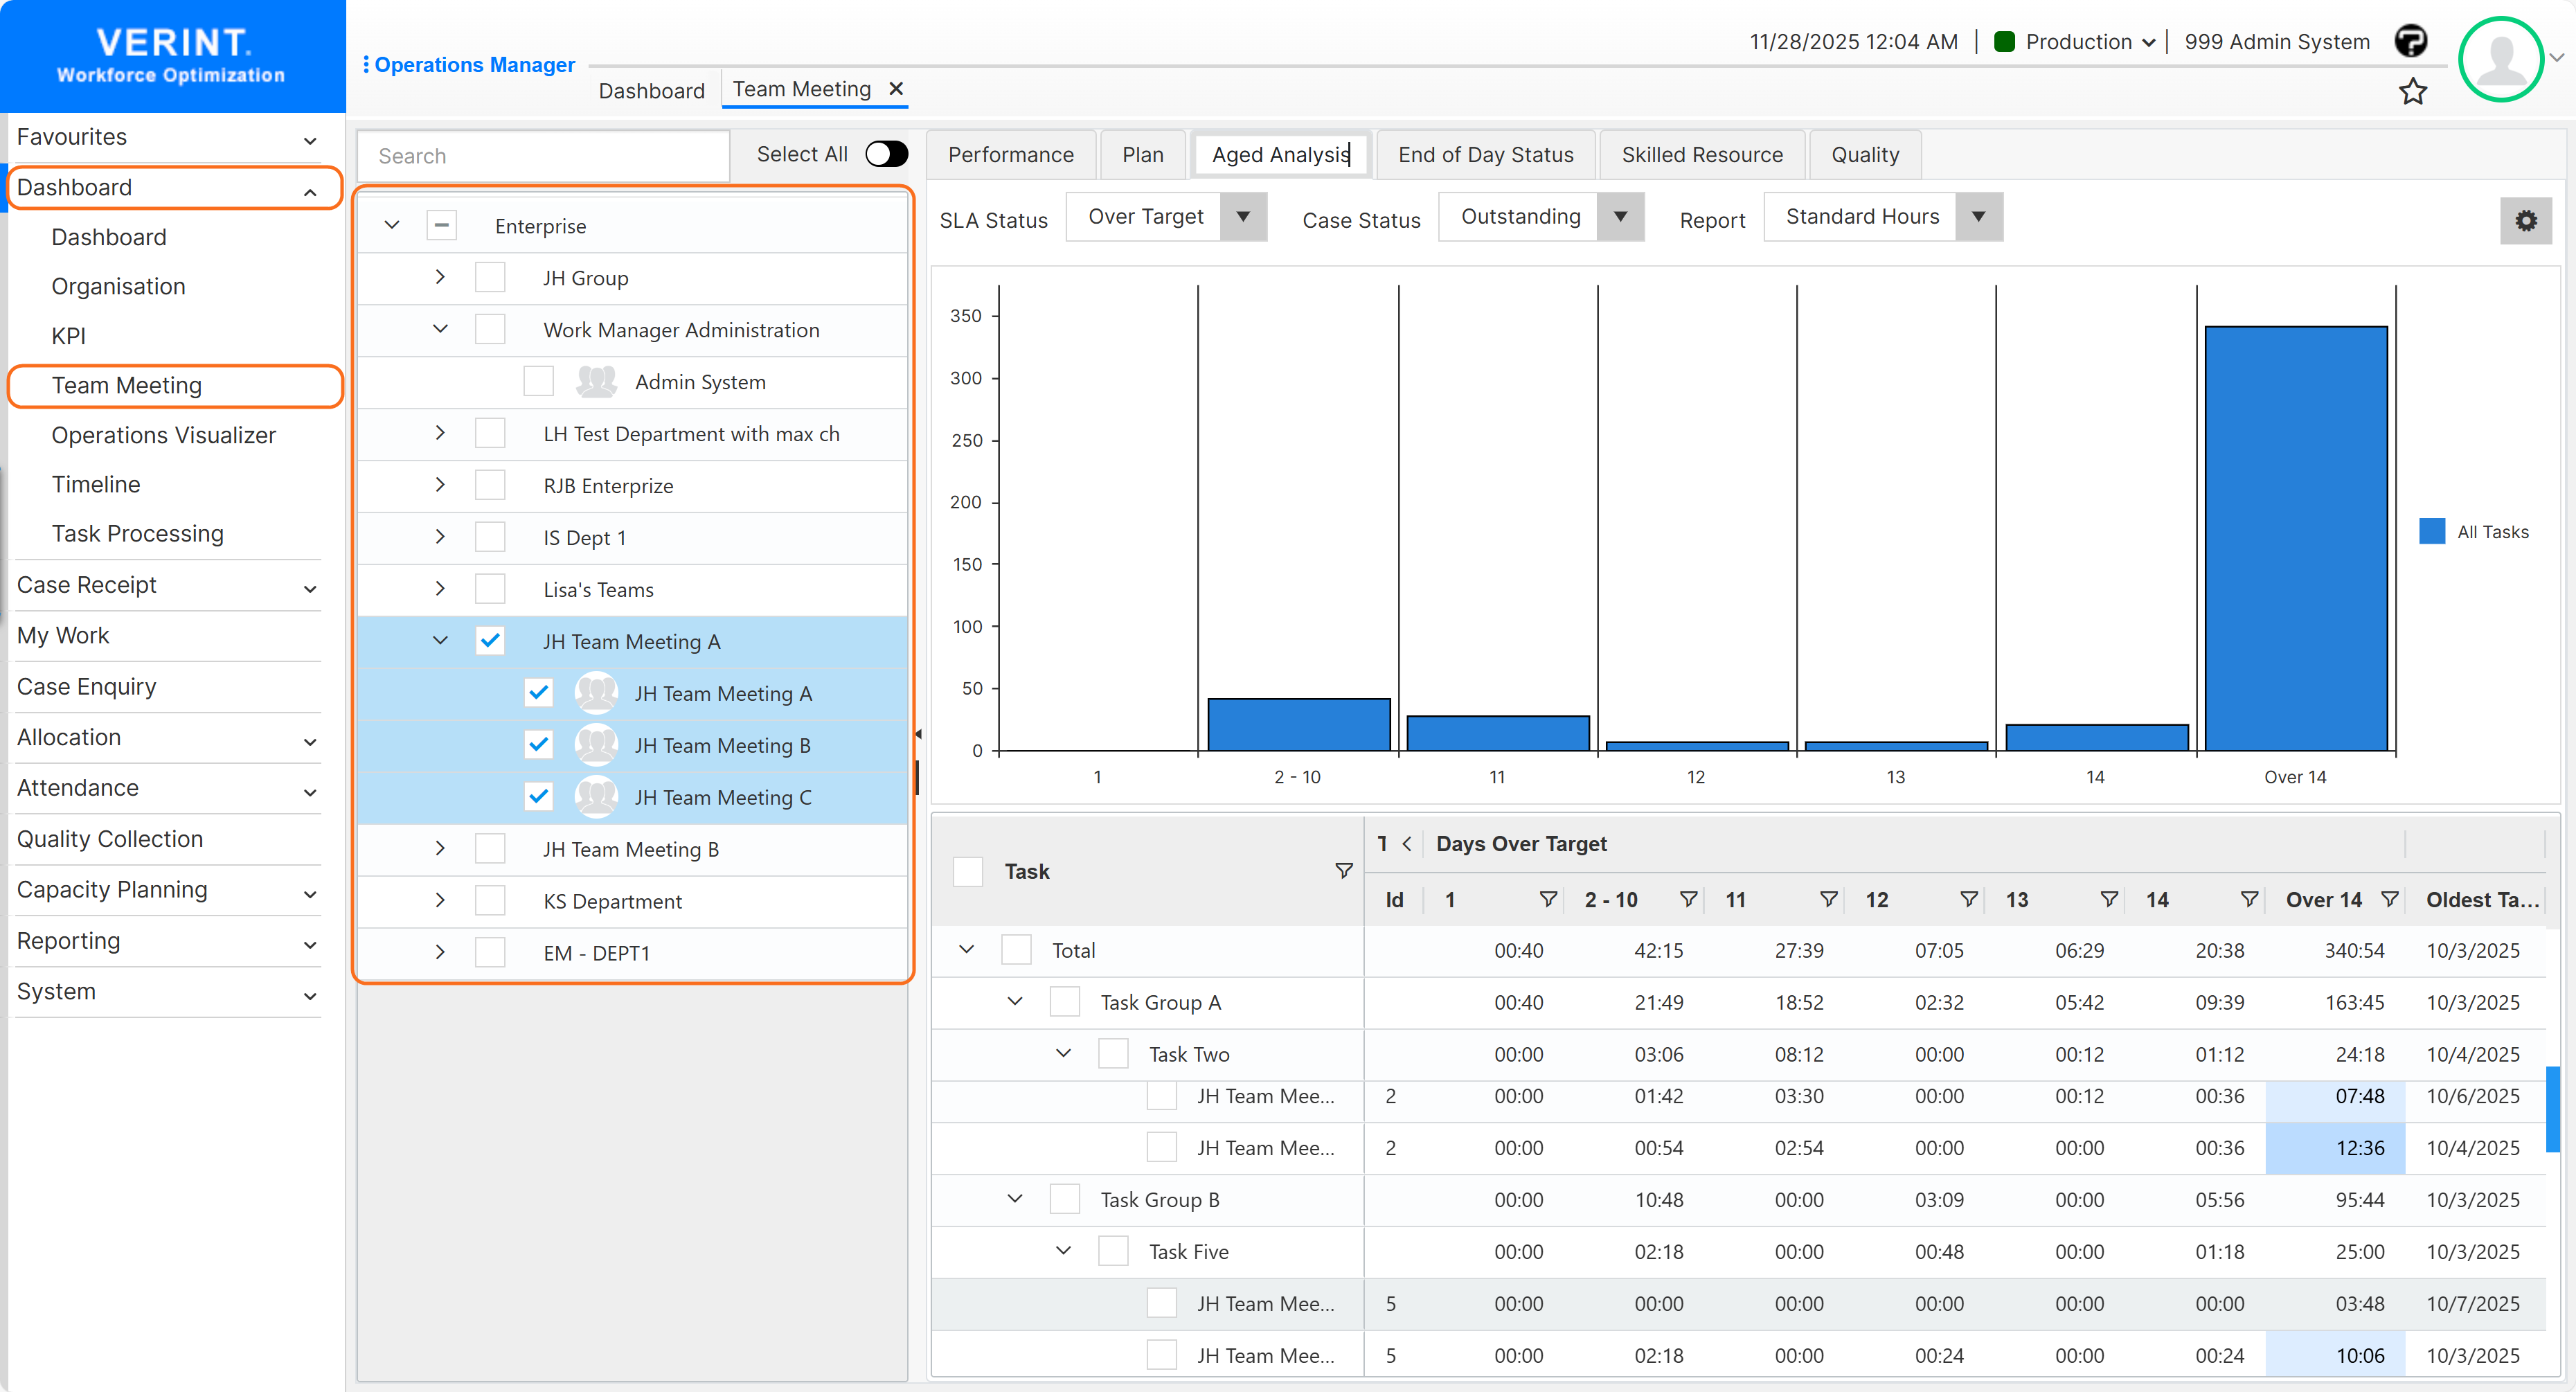Collapse the JH Team Meeting A group
2576x1392 pixels.
click(440, 641)
